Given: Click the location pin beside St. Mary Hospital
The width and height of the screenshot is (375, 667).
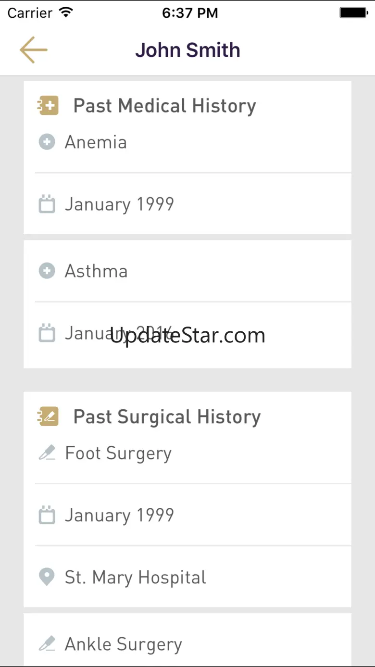Looking at the screenshot, I should point(47,577).
